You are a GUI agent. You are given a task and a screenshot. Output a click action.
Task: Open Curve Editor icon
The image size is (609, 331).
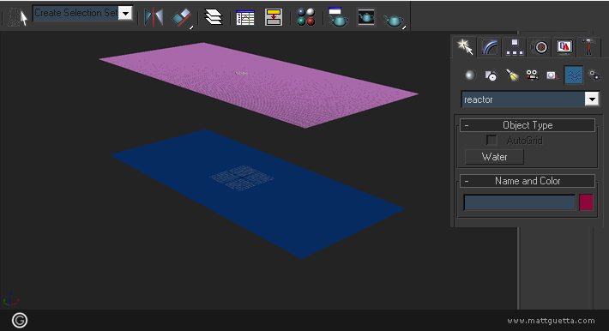pos(245,18)
